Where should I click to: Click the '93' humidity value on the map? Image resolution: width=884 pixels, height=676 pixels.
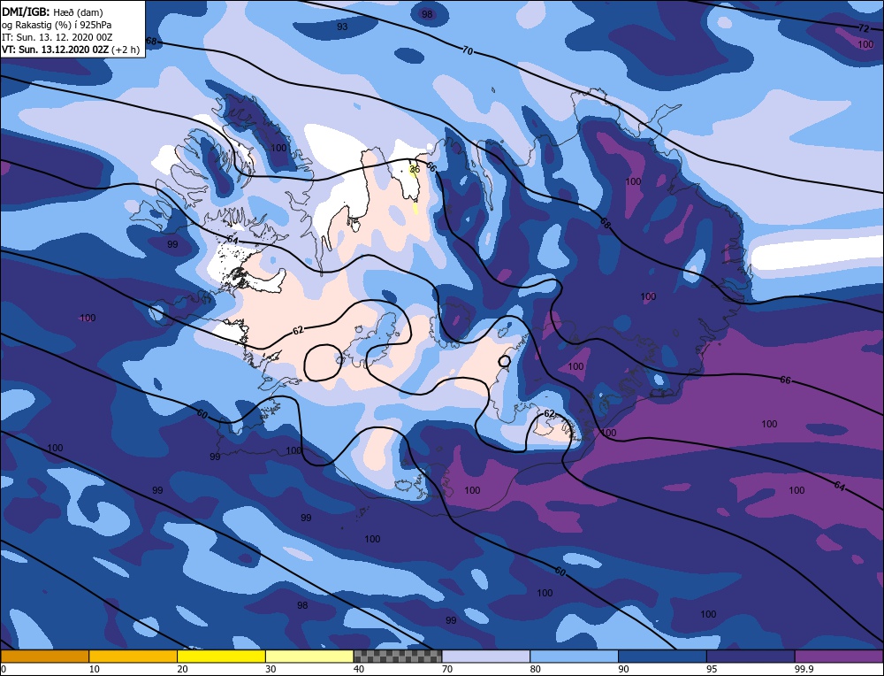pos(342,27)
